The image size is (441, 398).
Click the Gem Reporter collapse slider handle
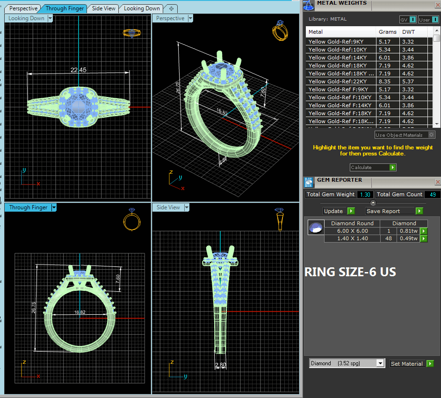[373, 203]
